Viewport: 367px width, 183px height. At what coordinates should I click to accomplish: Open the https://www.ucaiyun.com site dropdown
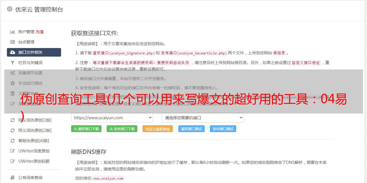click(112, 118)
